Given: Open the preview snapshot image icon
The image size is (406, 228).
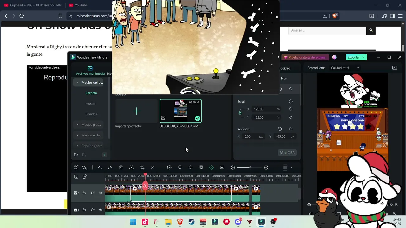Looking at the screenshot, I should point(395,68).
